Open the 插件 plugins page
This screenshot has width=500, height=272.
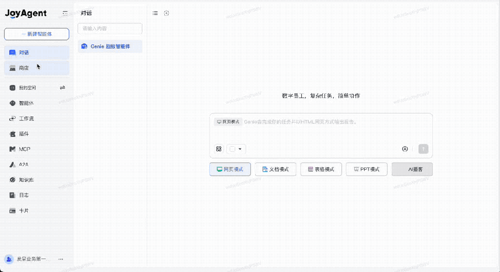[23, 134]
